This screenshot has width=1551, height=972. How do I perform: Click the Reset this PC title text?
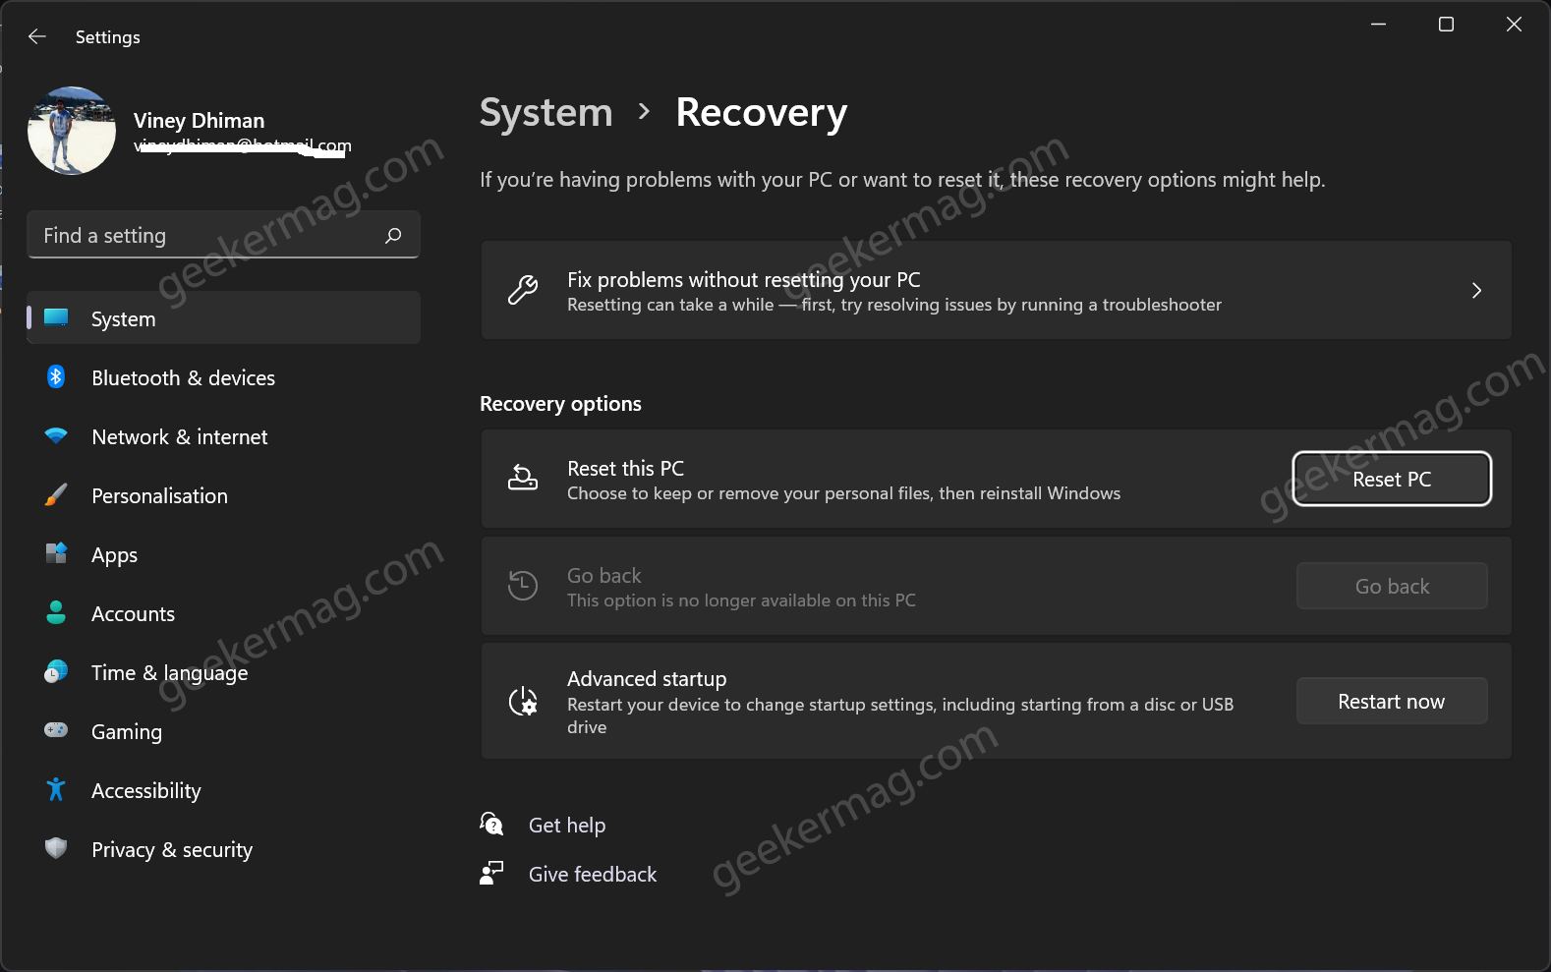(x=625, y=469)
